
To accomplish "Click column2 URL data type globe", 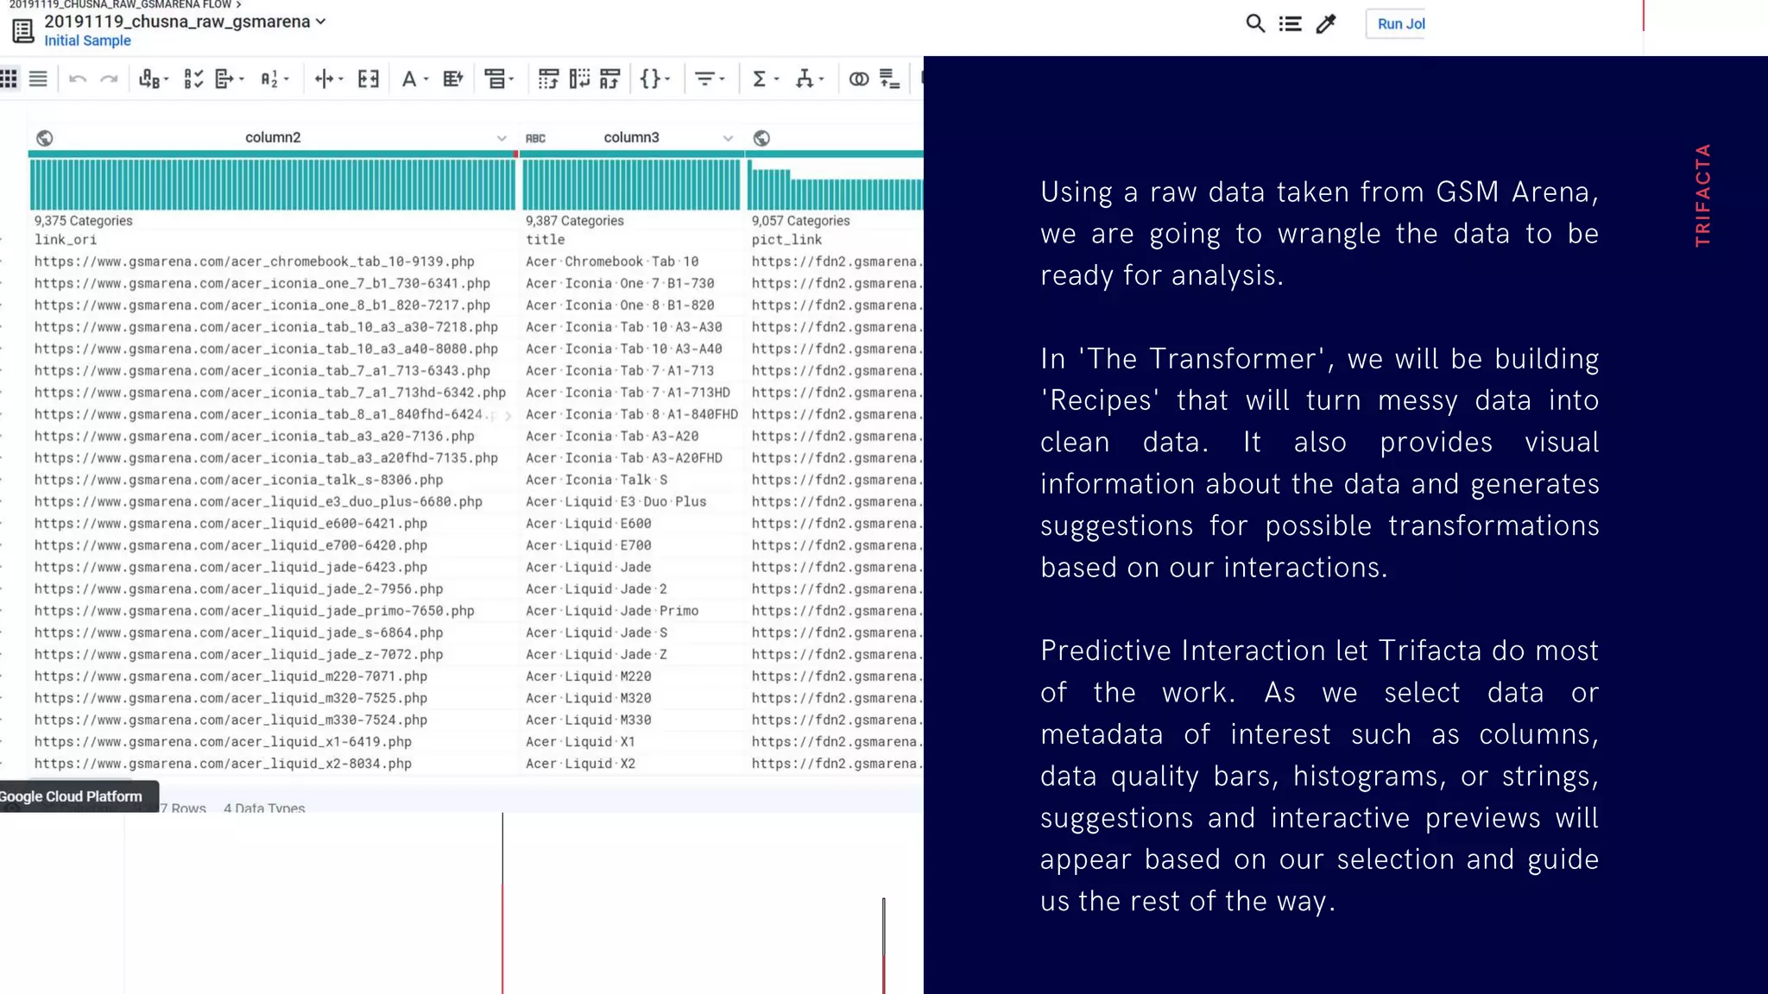I will click(x=45, y=138).
